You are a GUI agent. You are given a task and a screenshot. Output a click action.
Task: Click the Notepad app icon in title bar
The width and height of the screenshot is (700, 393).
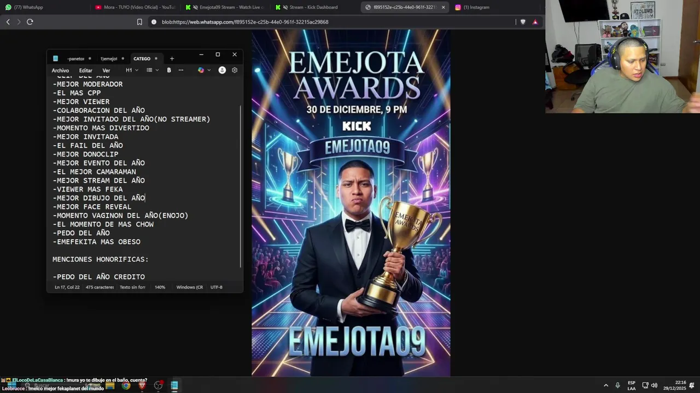pyautogui.click(x=55, y=58)
